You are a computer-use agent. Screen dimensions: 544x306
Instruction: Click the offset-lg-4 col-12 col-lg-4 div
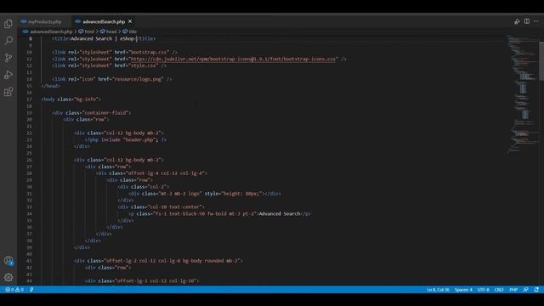[151, 173]
